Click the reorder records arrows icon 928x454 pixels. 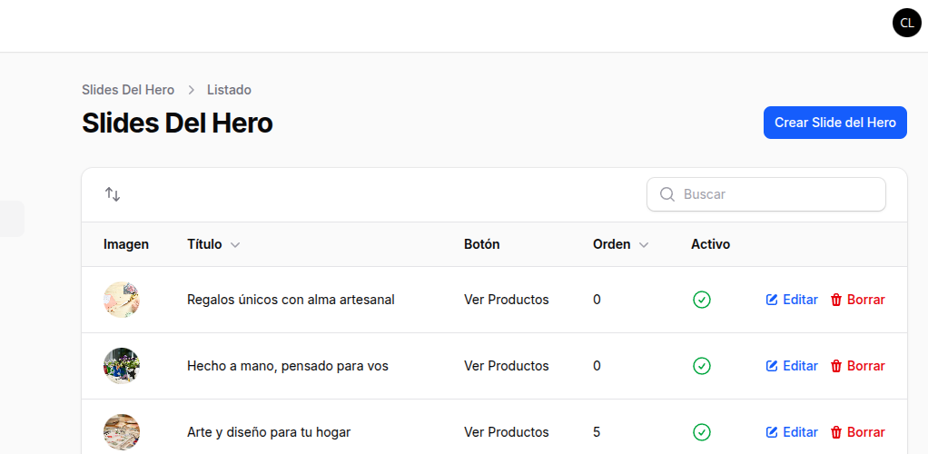[x=113, y=194]
